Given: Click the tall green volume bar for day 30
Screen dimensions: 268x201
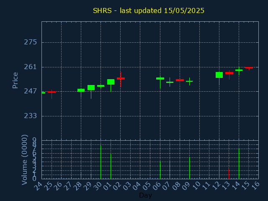Looking at the screenshot, I should 100,162.
